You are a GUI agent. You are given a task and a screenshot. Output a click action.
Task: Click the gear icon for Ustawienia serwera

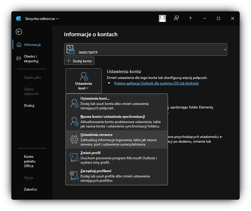(x=74, y=139)
